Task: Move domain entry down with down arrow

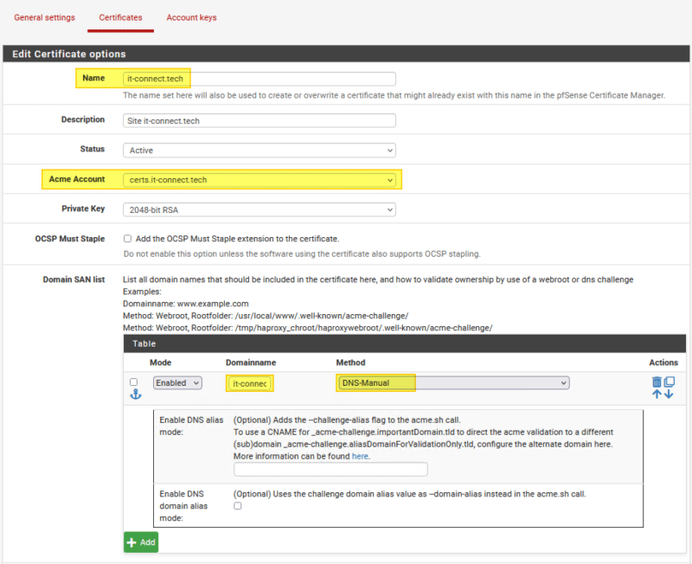Action: [x=669, y=394]
